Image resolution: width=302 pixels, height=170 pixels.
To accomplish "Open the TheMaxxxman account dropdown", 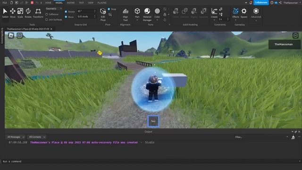I will [x=291, y=3].
